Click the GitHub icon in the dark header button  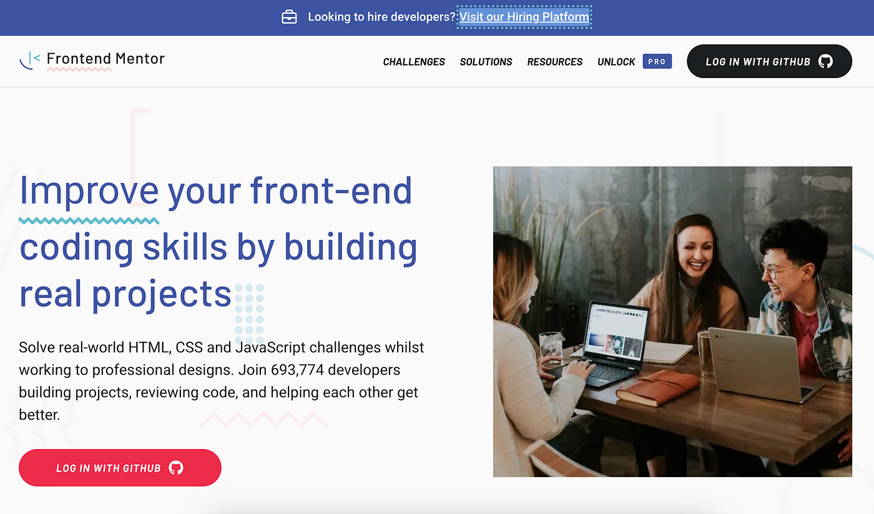825,61
